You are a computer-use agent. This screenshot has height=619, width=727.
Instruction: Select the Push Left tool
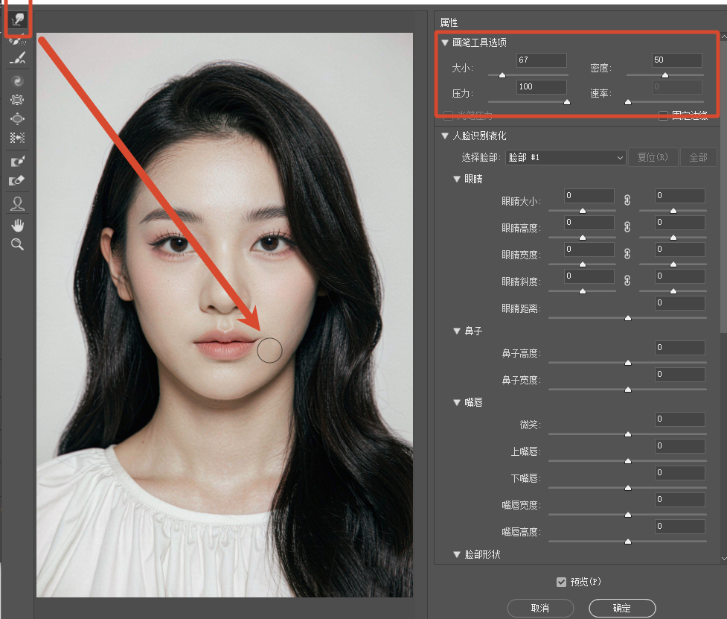18,138
